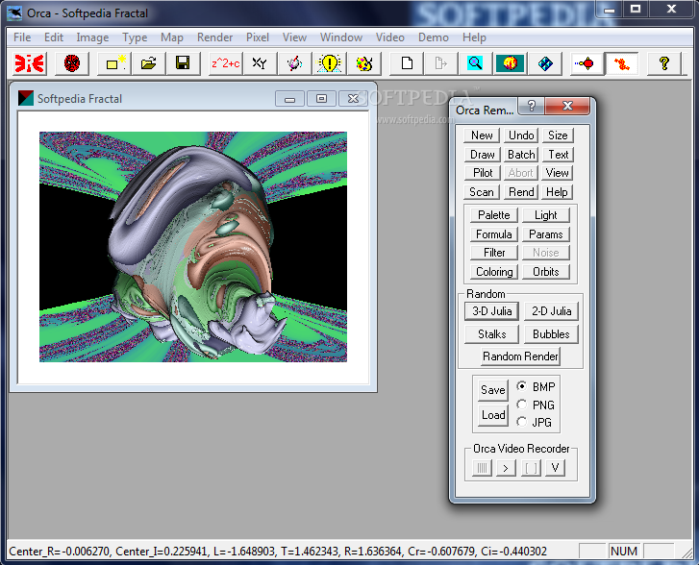Click the Orca Remote question mark button
699x565 pixels.
pyautogui.click(x=531, y=106)
